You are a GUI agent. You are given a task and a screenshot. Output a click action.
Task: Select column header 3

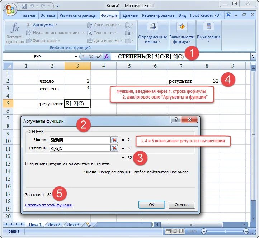coord(77,66)
